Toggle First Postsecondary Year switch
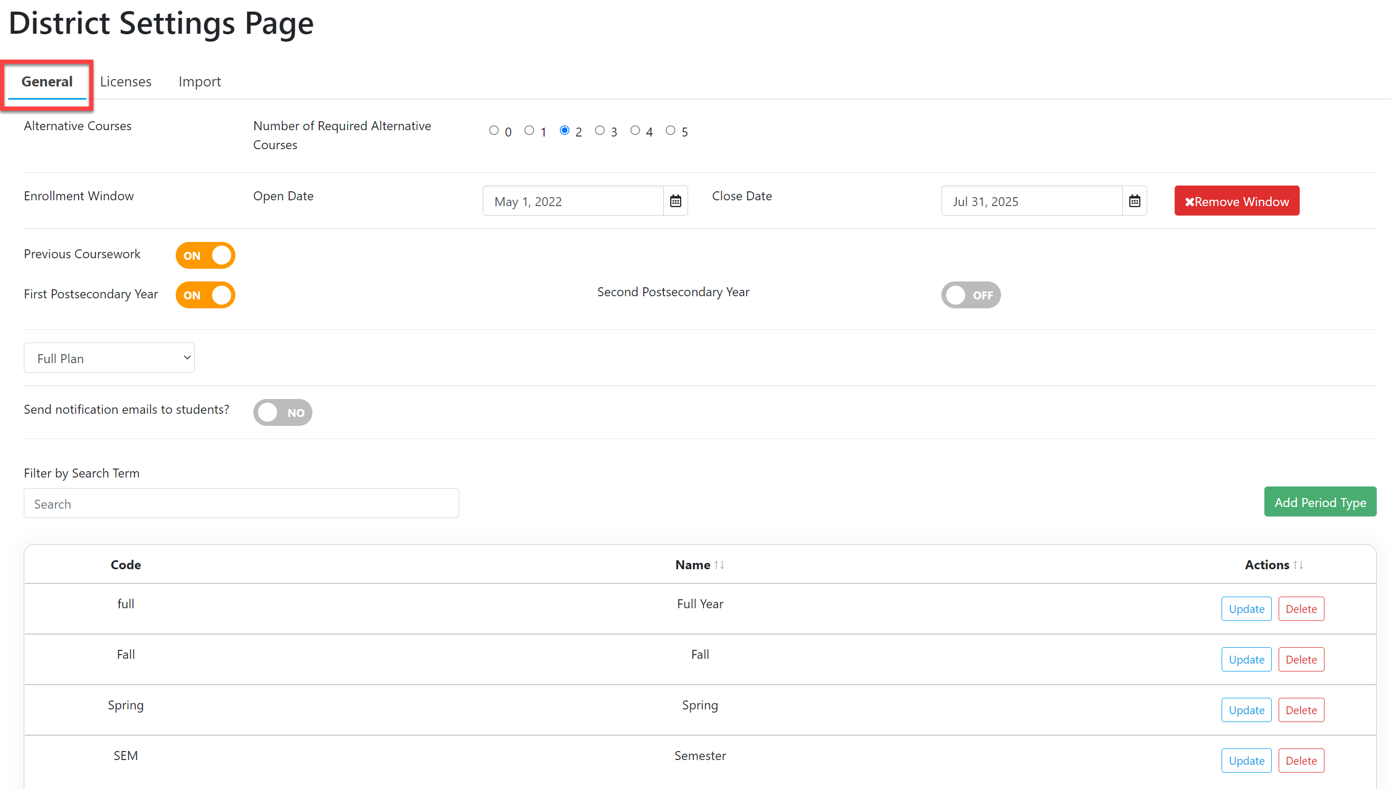Viewport: 1391px width, 789px height. (205, 295)
